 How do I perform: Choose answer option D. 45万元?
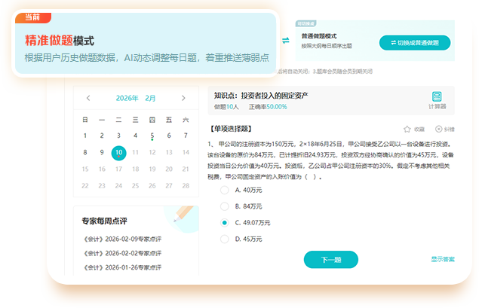pos(224,239)
